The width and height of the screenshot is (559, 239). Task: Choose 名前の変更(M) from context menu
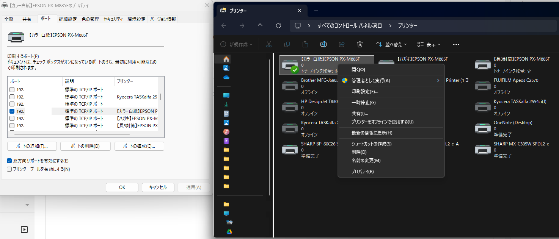point(391,161)
